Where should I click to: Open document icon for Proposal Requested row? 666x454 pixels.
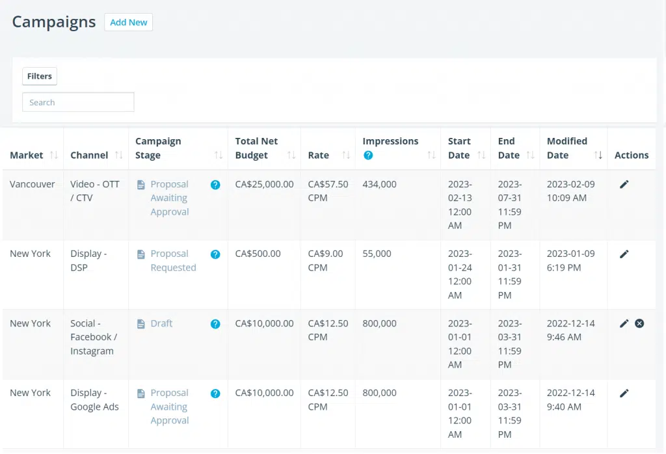click(x=141, y=254)
